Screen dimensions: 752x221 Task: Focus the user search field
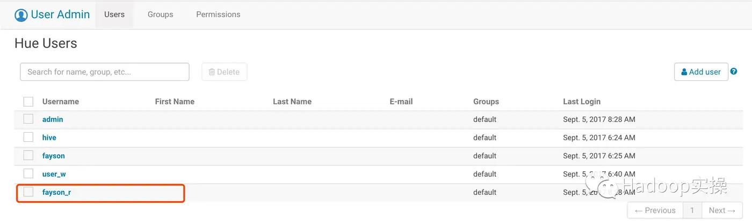pos(105,72)
